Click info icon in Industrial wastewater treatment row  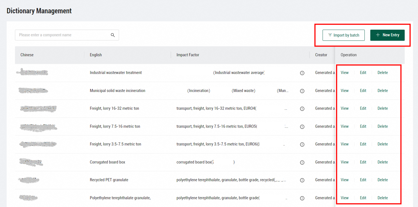302,73
